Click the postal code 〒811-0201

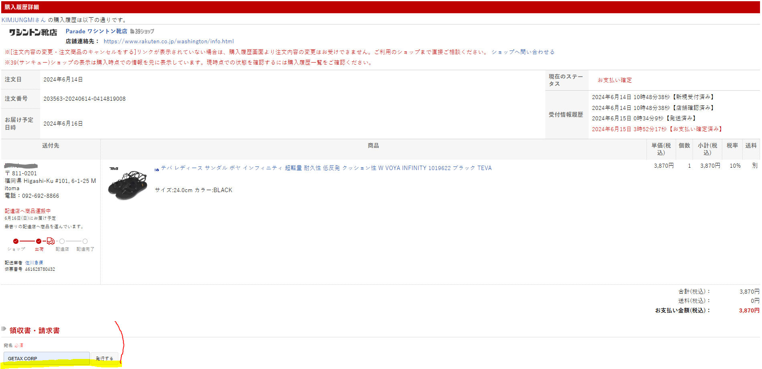[21, 173]
